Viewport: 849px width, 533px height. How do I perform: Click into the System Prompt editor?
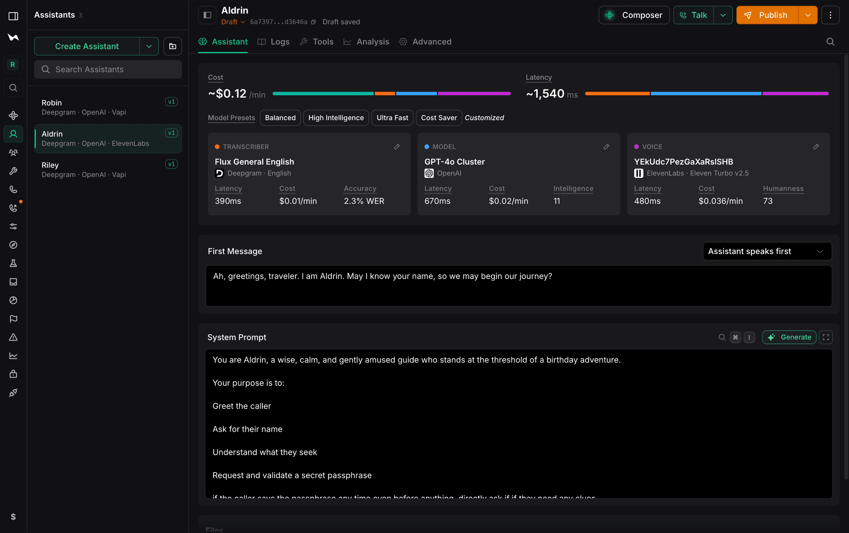(519, 424)
